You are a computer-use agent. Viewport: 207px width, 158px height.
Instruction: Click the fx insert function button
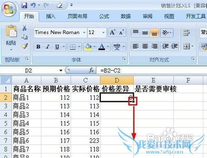(91, 70)
